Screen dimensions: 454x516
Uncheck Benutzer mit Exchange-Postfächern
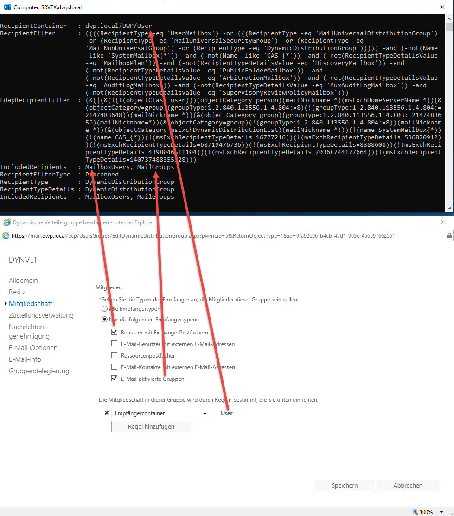click(x=115, y=333)
